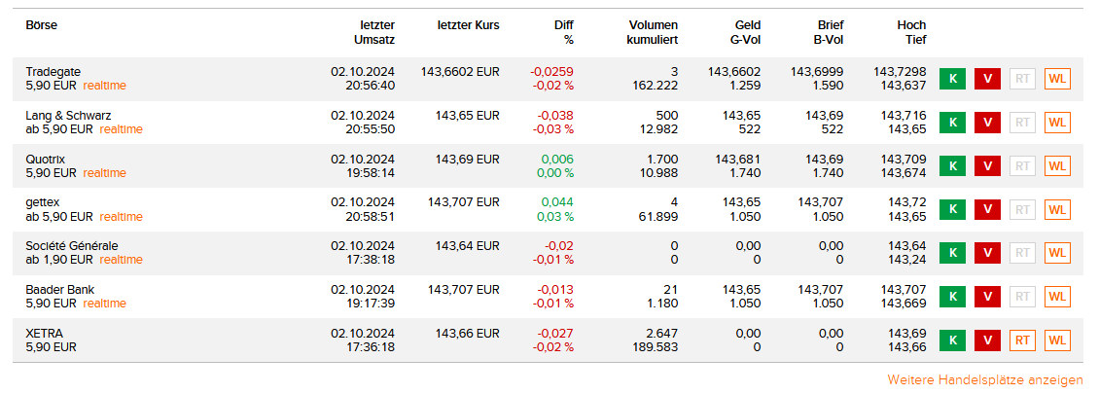
Task: Open the Tradegate exchange name
Action: (53, 72)
